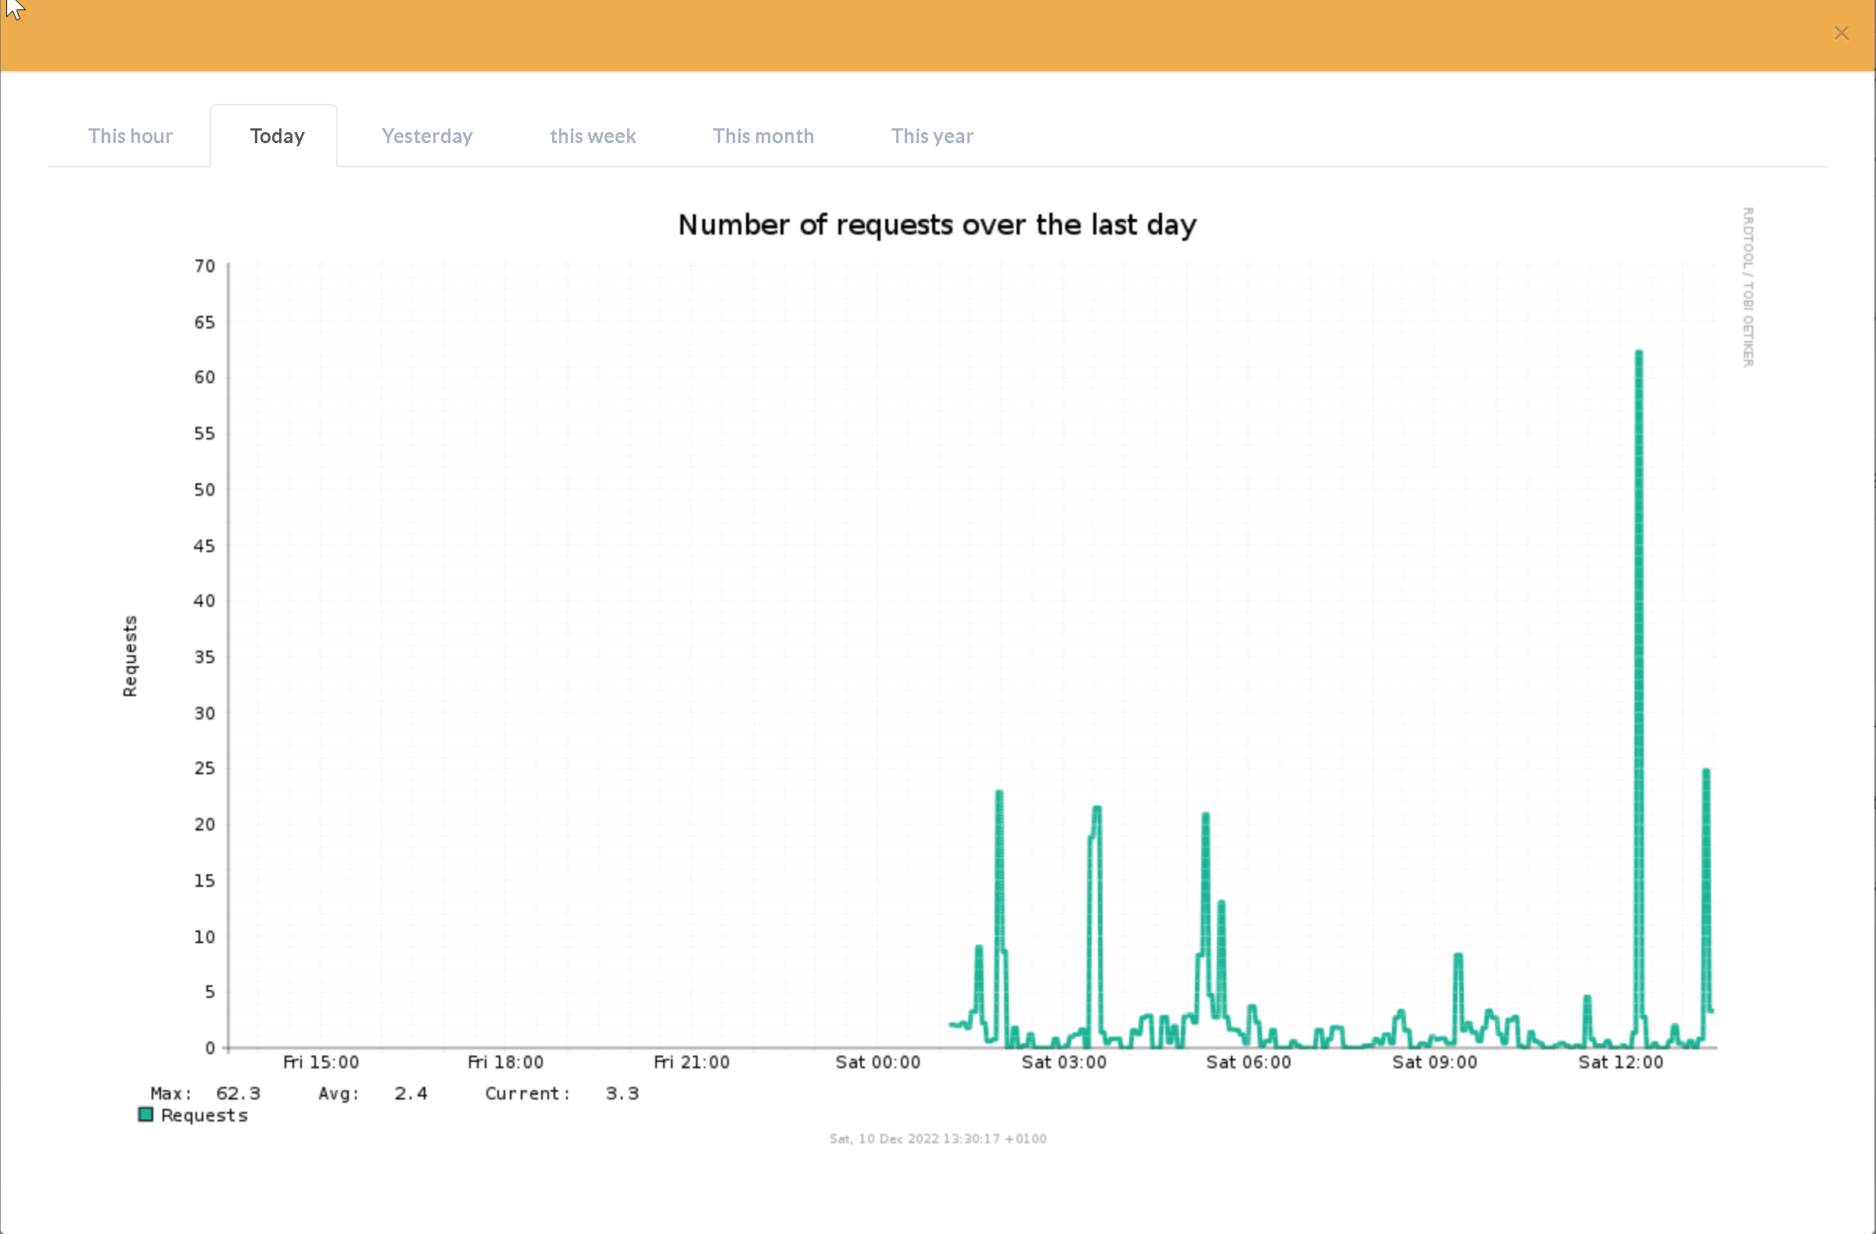Open the Yesterday tab

[x=426, y=135]
